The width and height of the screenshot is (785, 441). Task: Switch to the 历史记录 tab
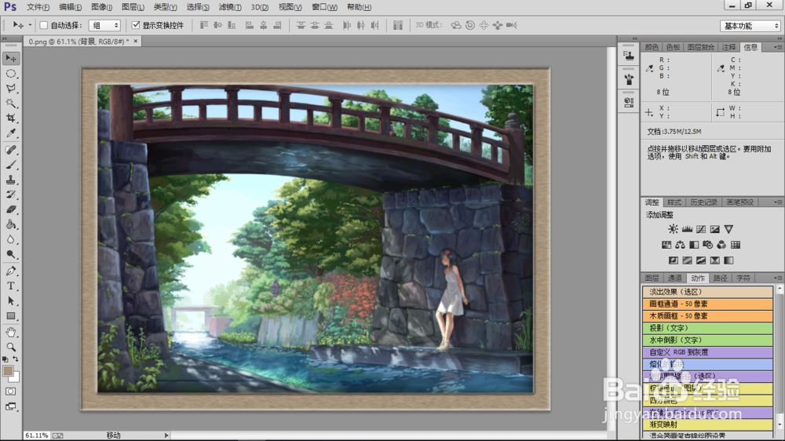tap(703, 202)
